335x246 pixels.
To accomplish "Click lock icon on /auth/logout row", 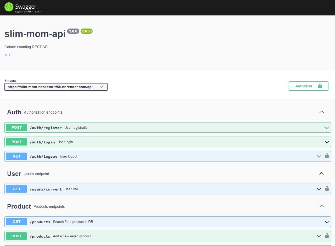I will coord(327,156).
